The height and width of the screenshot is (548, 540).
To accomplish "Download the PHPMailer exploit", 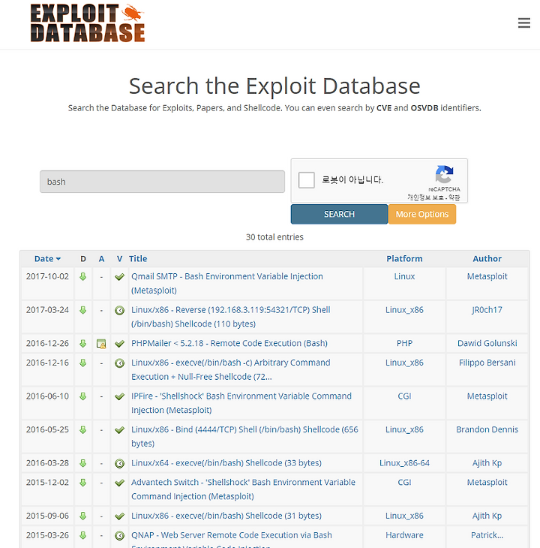I will click(x=82, y=344).
